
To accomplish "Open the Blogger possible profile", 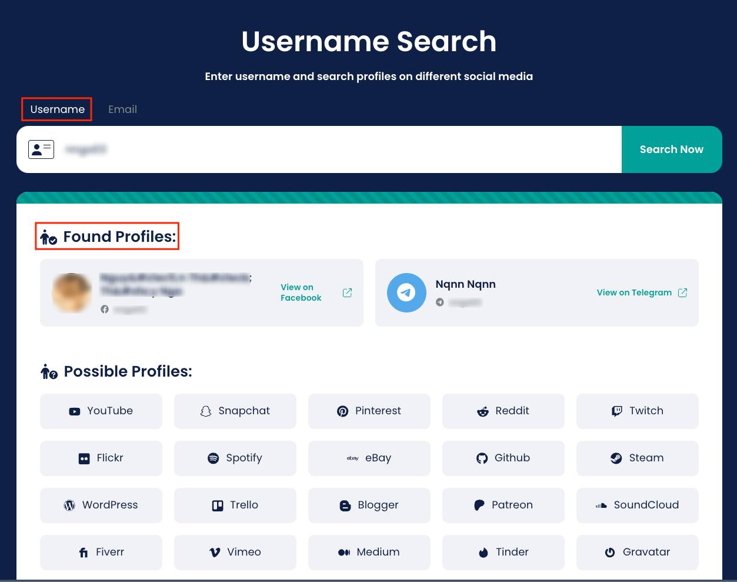I will (x=369, y=505).
